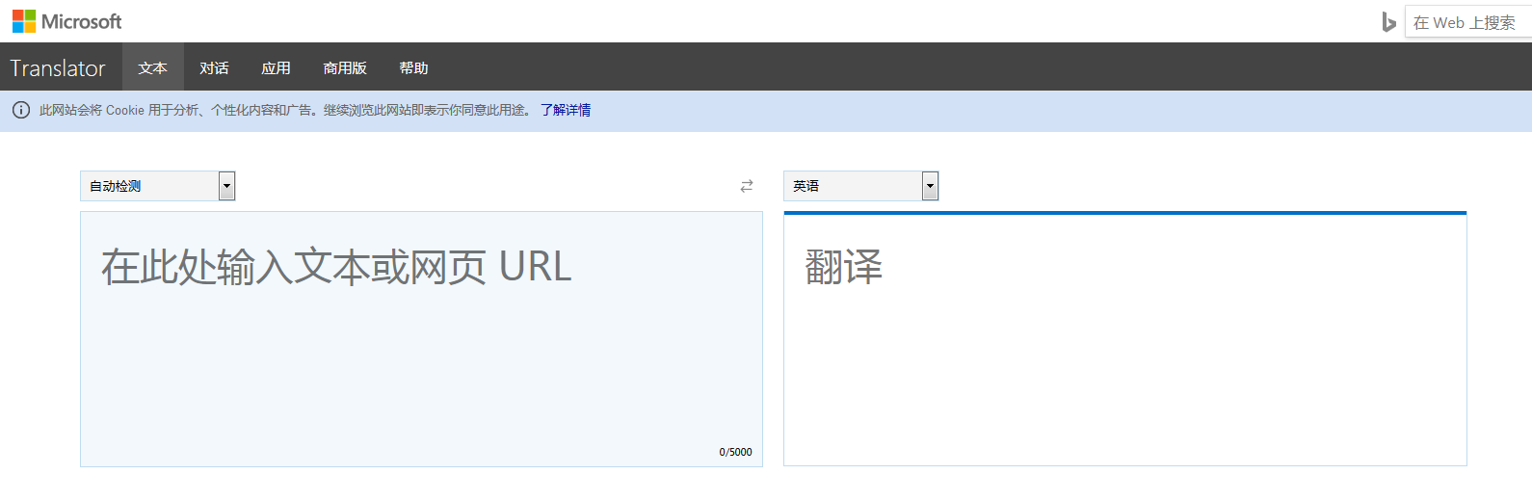Go to 商用版 in navigation

click(x=345, y=67)
